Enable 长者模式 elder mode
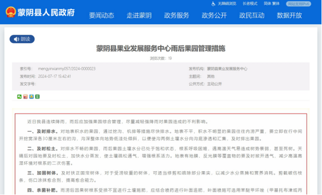Image resolution: width=322 pixels, height=195 pixels. click(250, 4)
